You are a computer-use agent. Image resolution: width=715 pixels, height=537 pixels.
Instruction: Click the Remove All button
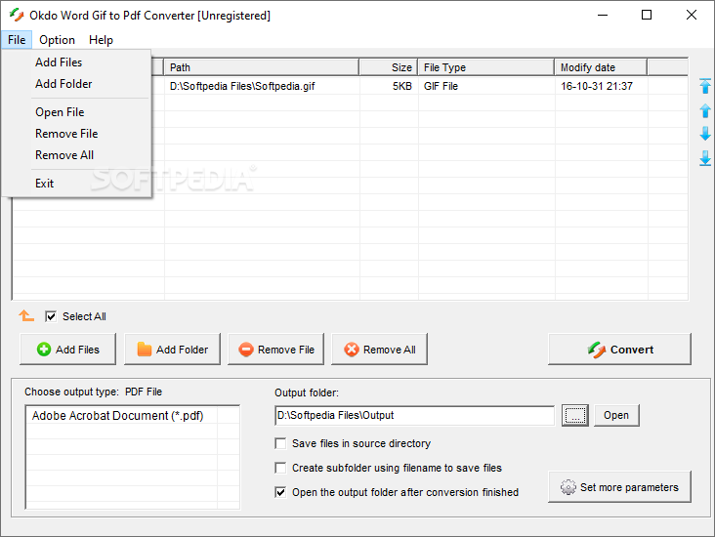pos(379,350)
